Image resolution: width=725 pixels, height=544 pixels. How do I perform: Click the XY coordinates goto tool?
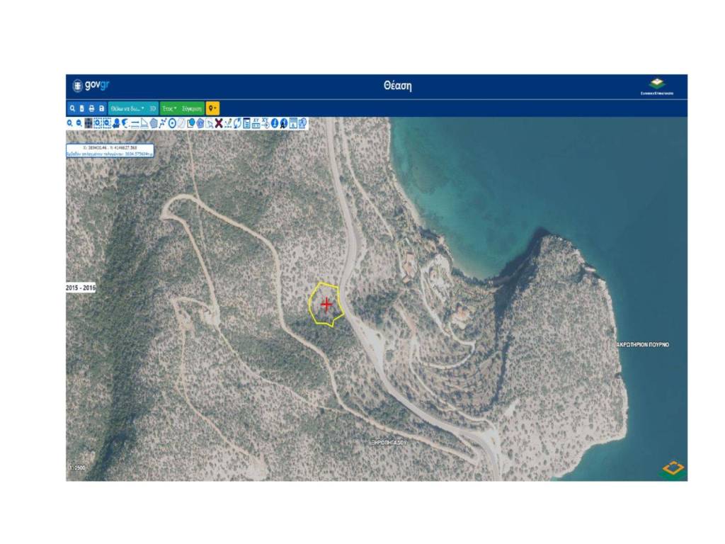(265, 123)
